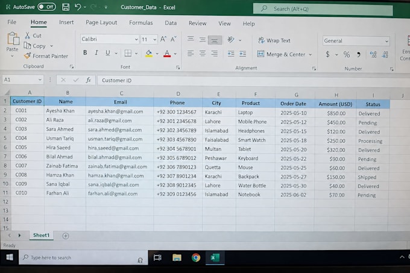Click Increase Font Size icon
Image resolution: width=410 pixels, height=273 pixels.
click(x=163, y=39)
